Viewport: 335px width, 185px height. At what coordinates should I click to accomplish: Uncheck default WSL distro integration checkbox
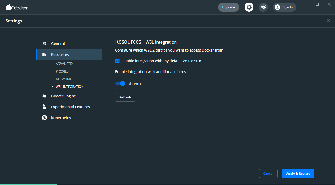(117, 61)
